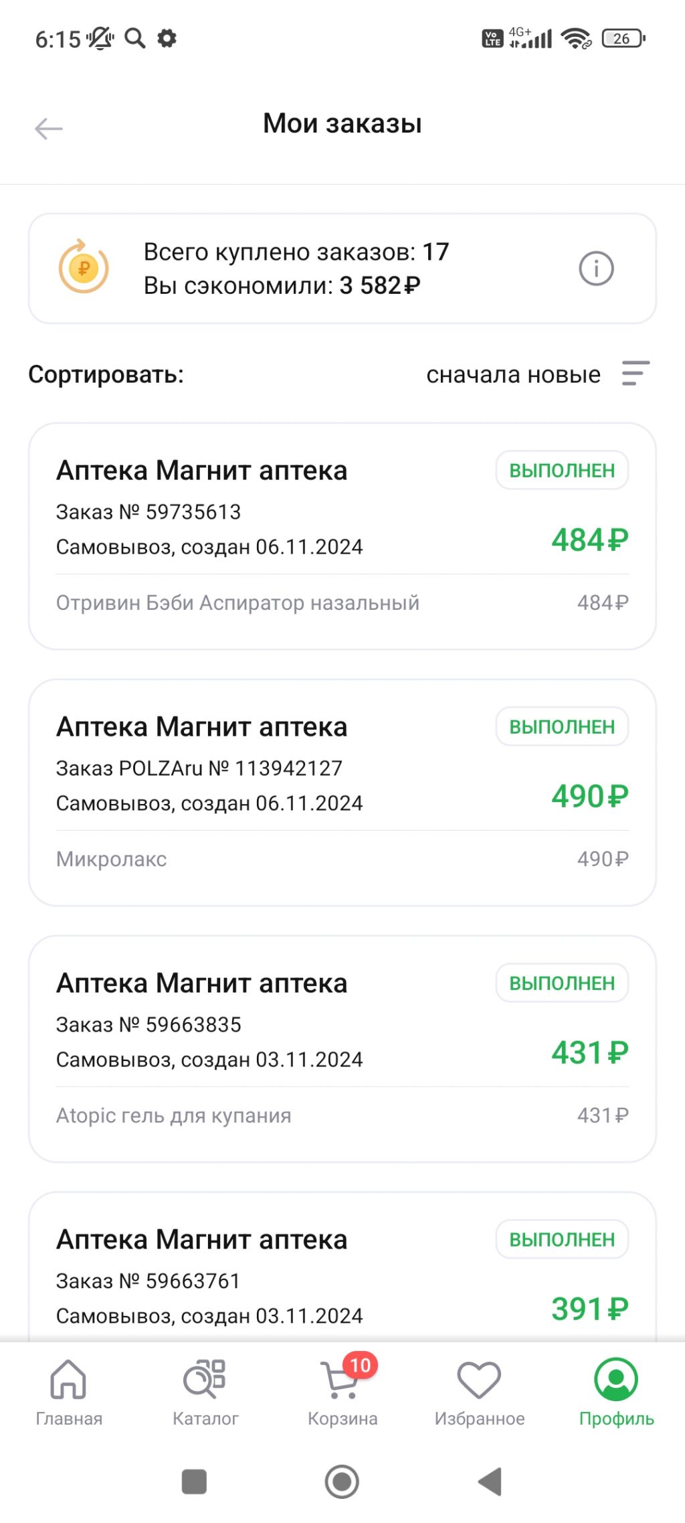This screenshot has height=1523, width=685.
Task: Tap the back arrow icon
Action: 49,129
